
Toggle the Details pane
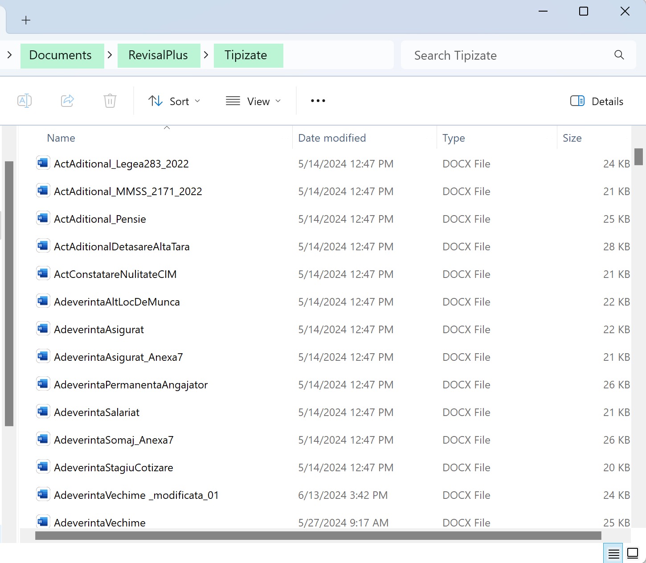tap(597, 101)
